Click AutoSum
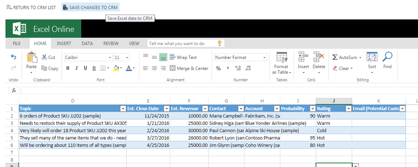Viewport: 418px width, 167px height. pos(345,57)
